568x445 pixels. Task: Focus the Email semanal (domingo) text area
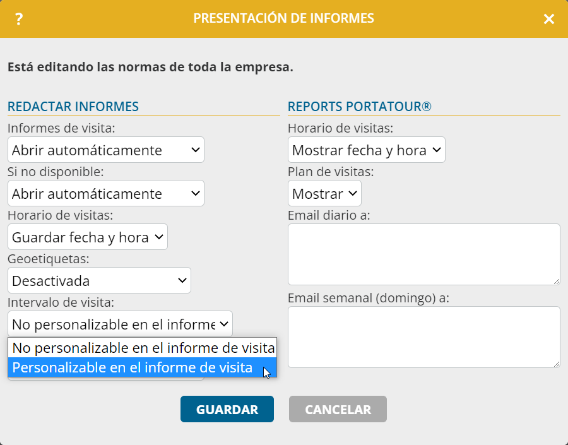(424, 337)
